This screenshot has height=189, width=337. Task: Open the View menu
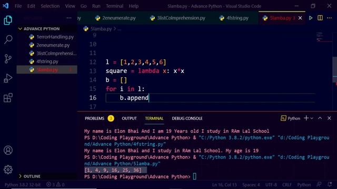tap(70, 6)
